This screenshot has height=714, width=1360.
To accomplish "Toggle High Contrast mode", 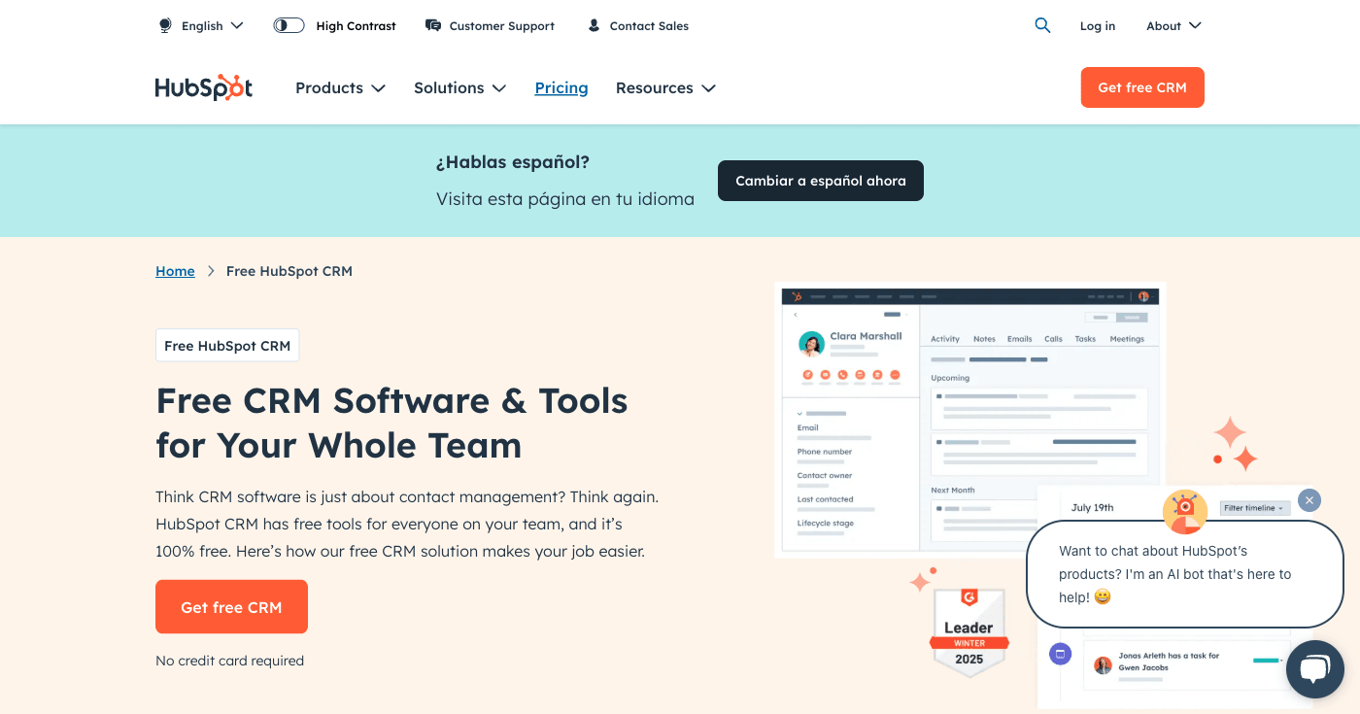I will click(288, 25).
